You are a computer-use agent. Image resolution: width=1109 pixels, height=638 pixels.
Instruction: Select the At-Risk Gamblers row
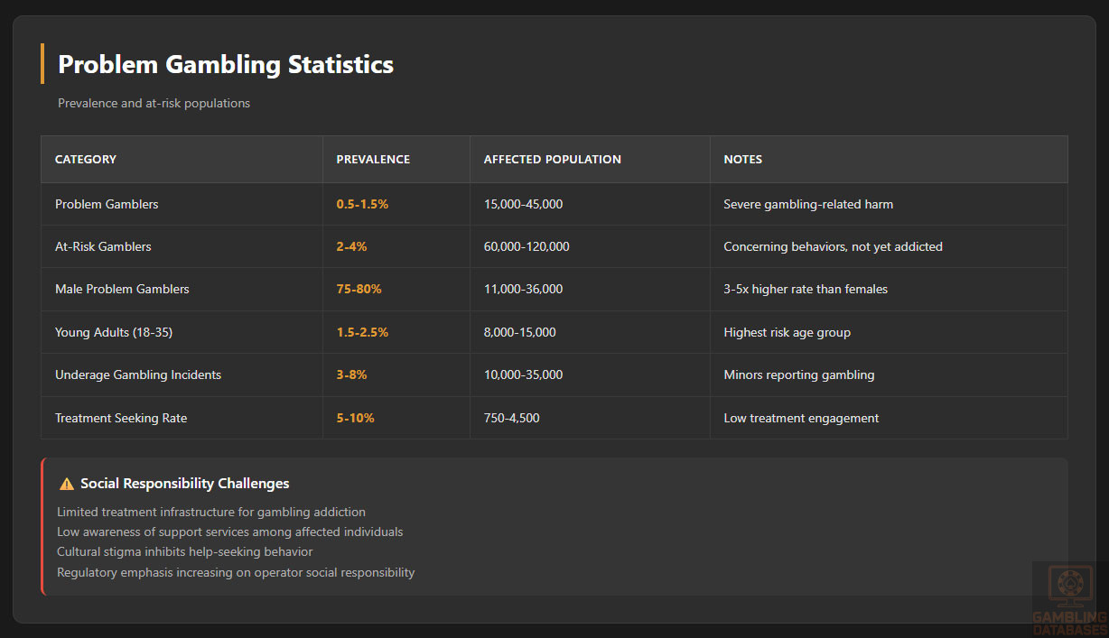[x=102, y=246]
